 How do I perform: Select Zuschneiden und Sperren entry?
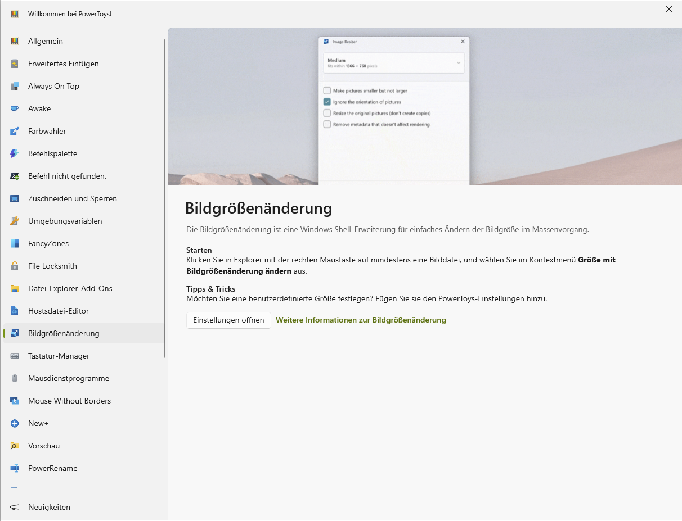coord(84,198)
